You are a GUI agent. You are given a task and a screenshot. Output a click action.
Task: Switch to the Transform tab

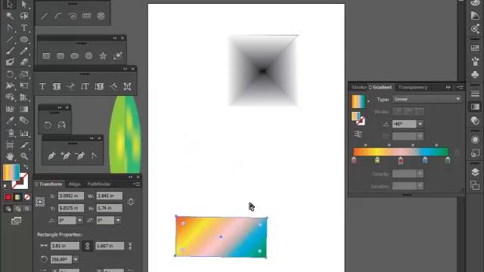(51, 184)
